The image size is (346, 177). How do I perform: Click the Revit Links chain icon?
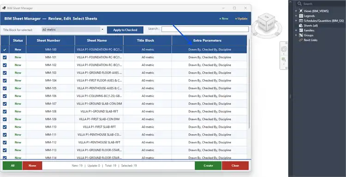point(301,40)
